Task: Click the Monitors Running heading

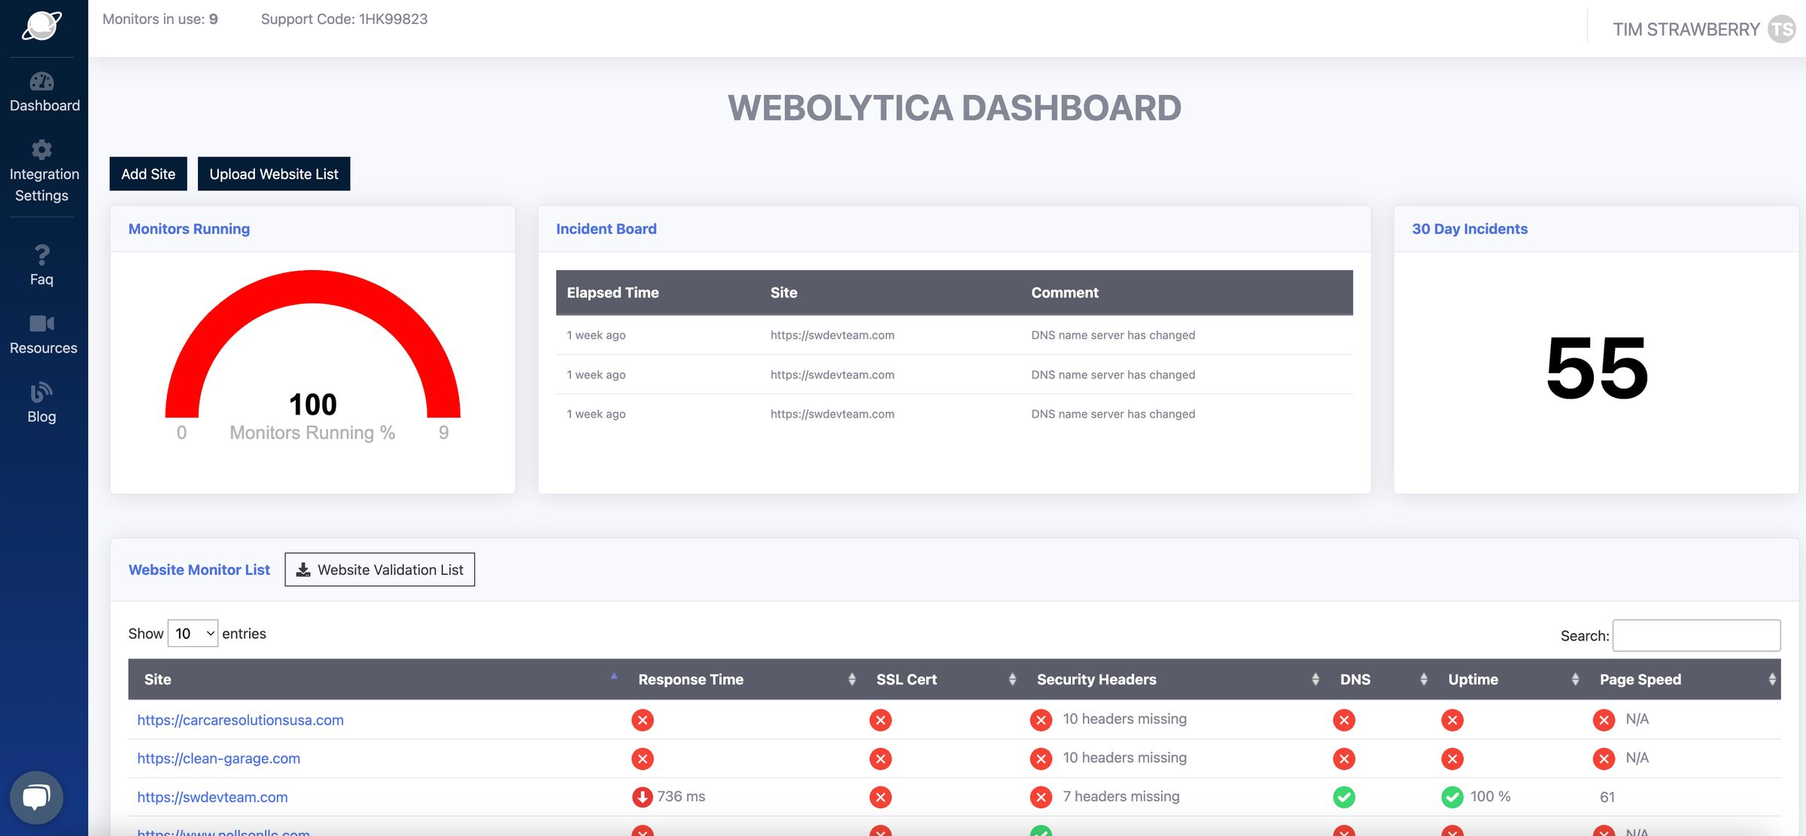Action: [189, 229]
